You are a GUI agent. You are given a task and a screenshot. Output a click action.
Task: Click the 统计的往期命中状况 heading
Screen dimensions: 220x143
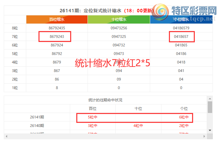coord(105,100)
